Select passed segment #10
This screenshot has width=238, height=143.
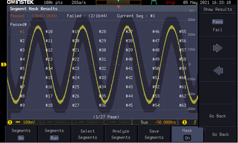[49, 31]
